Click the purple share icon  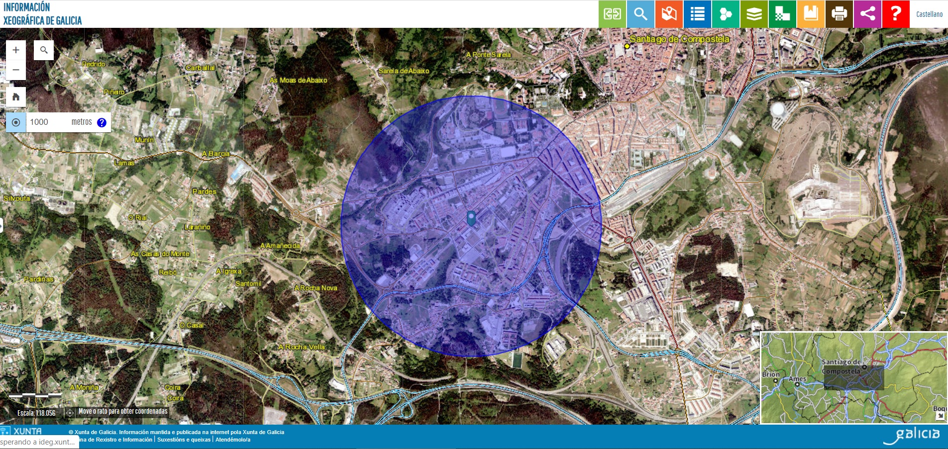[x=867, y=14]
